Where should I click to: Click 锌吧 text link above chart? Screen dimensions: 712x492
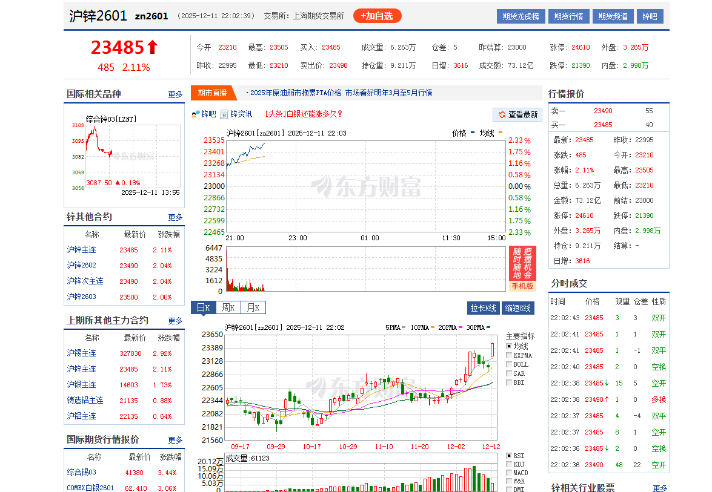[209, 114]
